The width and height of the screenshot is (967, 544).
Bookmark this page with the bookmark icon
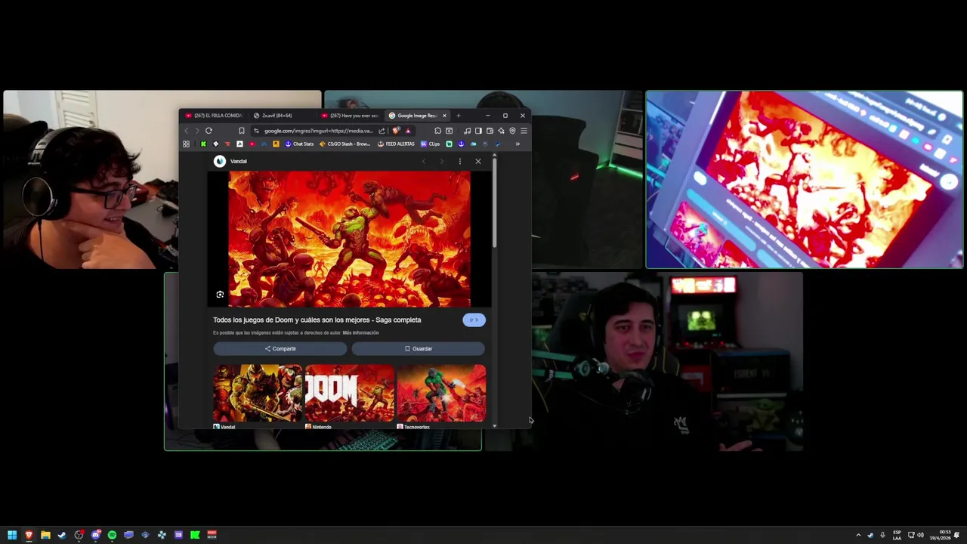[242, 131]
